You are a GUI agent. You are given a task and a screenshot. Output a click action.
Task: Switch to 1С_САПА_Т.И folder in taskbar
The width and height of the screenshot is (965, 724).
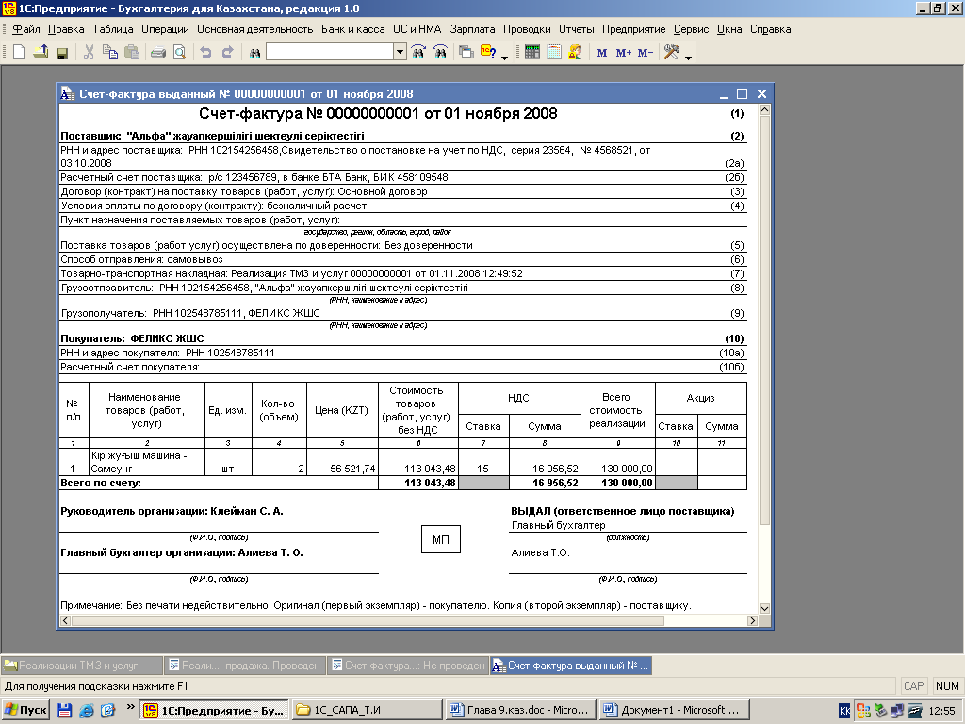click(x=367, y=710)
